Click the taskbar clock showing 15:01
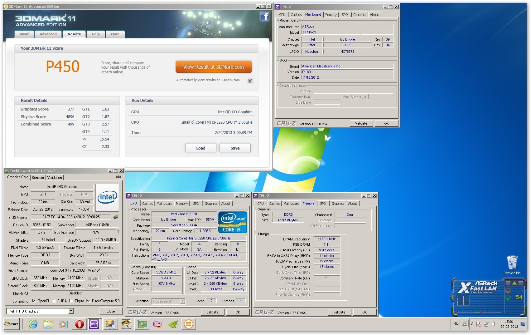The image size is (531, 335). coord(509,324)
